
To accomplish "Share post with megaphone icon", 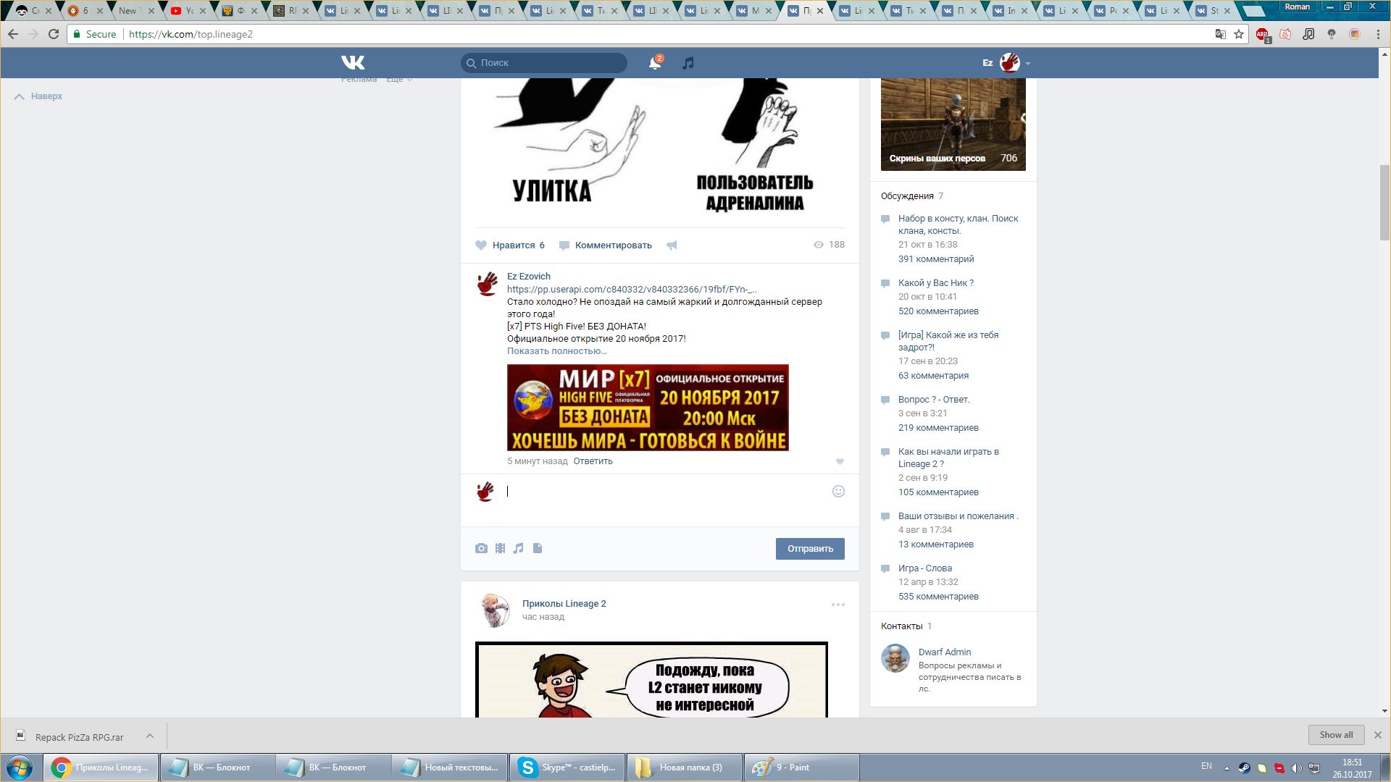I will point(672,245).
